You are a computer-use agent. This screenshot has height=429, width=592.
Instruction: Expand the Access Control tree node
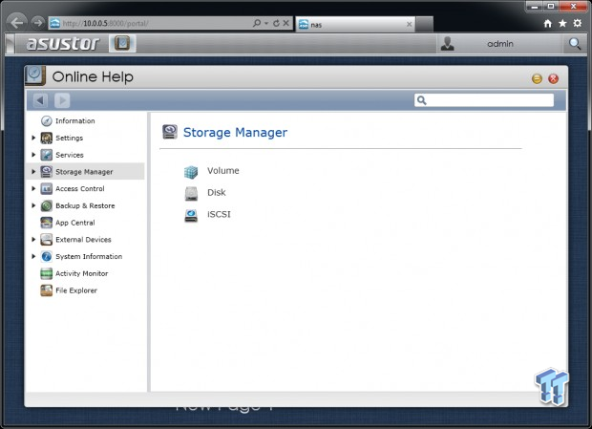coord(33,188)
